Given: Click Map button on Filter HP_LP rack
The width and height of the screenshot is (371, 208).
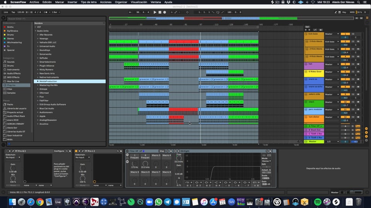Looking at the screenshot, I should click(162, 151).
